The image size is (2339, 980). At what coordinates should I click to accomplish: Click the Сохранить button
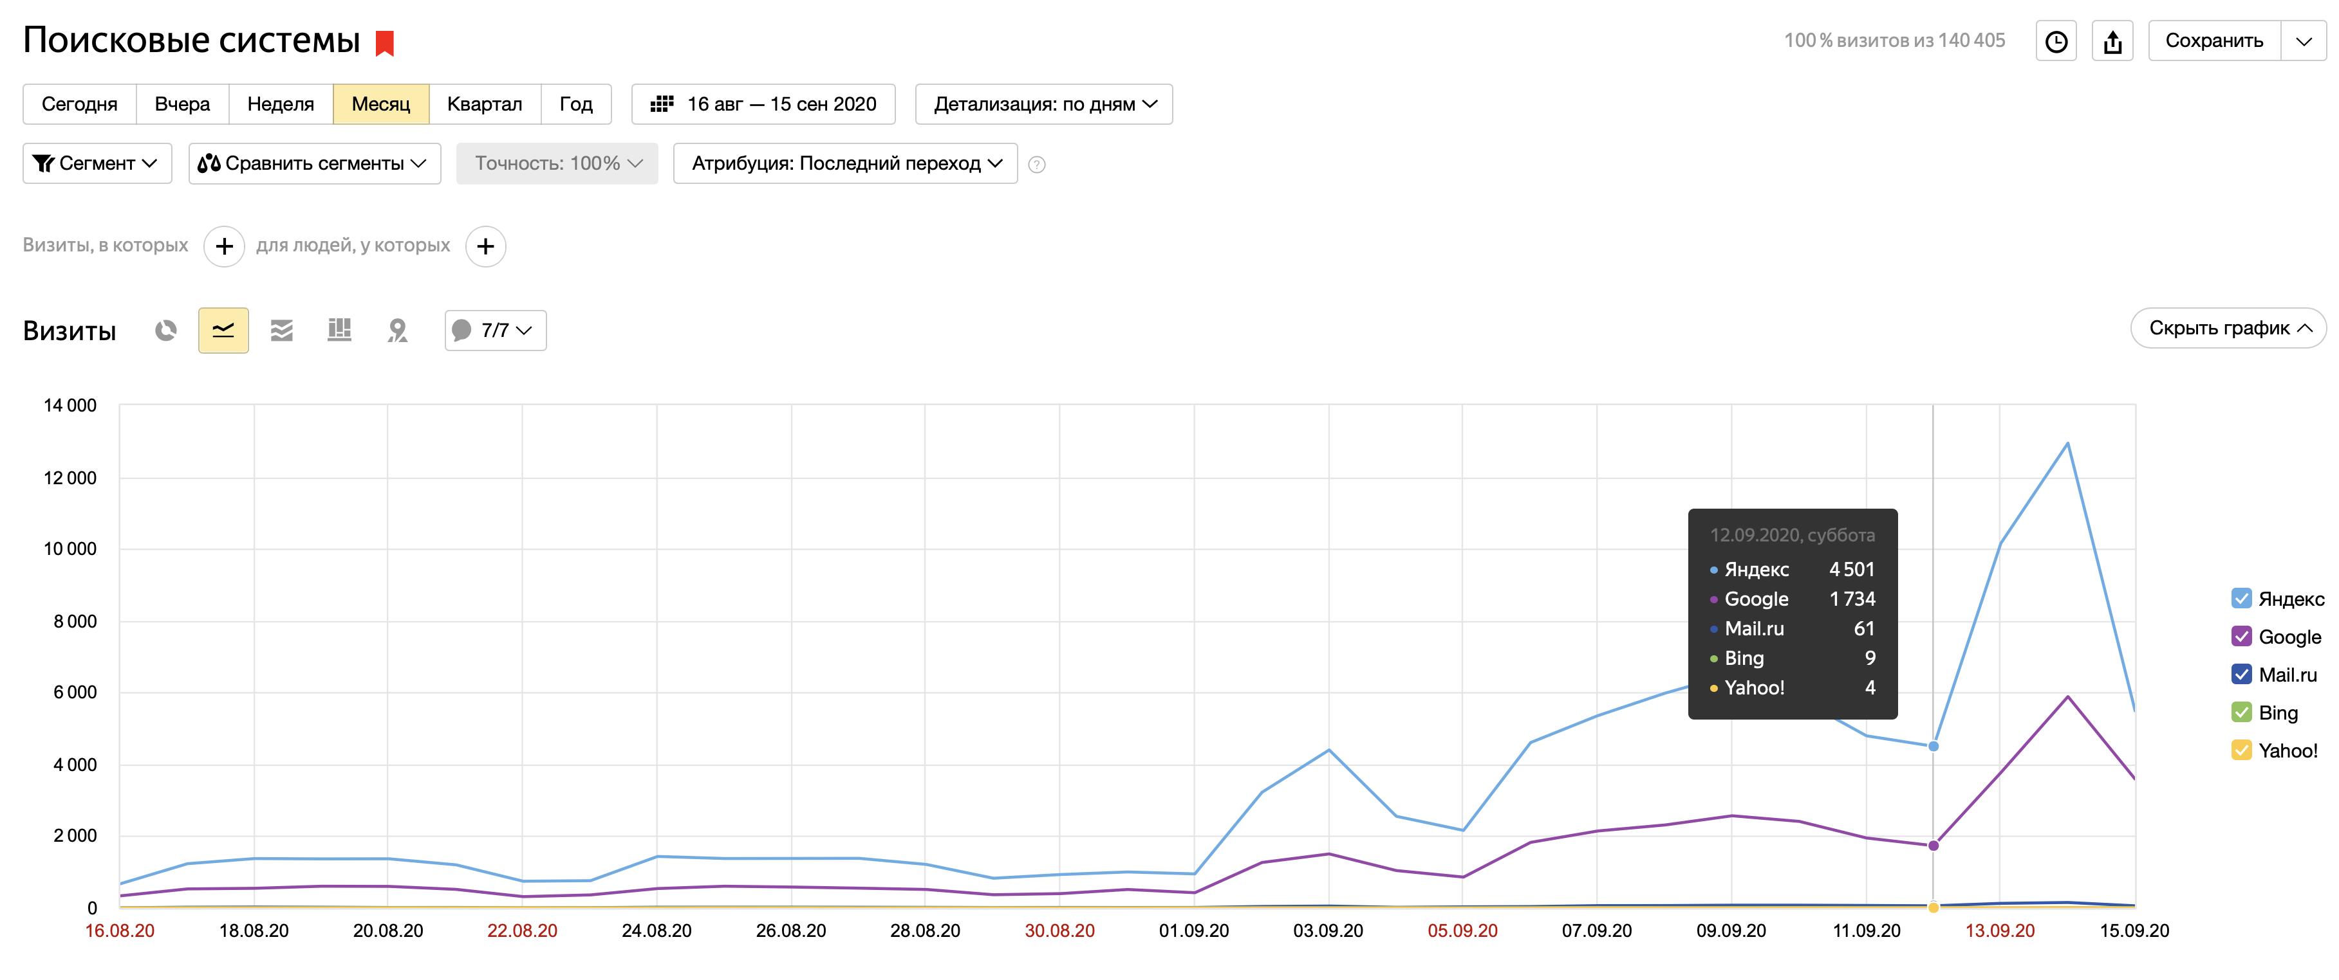[2213, 41]
